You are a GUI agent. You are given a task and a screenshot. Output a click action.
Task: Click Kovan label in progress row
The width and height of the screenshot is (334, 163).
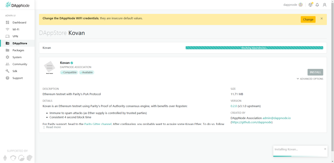tap(47, 48)
